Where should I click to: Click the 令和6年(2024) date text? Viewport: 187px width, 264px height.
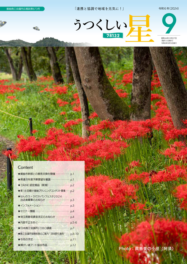(168, 8)
